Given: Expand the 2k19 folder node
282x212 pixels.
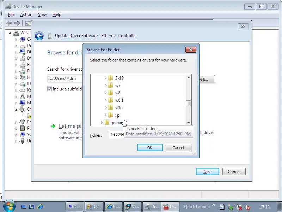Looking at the screenshot, I should 105,78.
